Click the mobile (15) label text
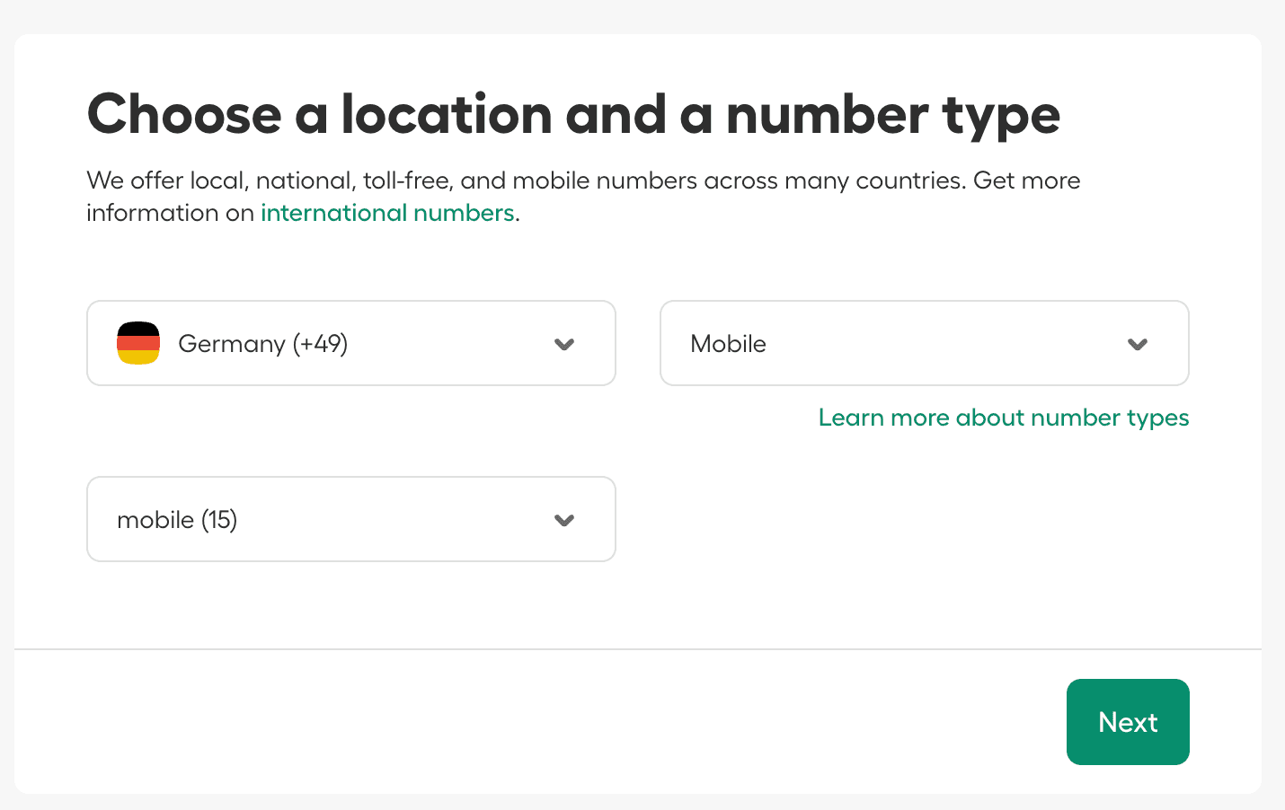This screenshot has height=810, width=1285. point(177,519)
